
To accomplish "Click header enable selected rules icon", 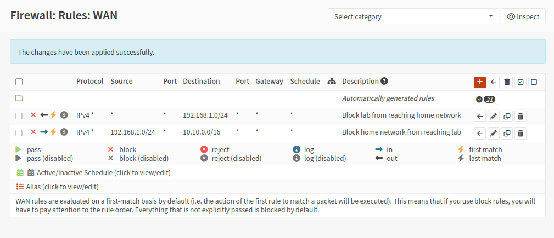I will coord(521,82).
